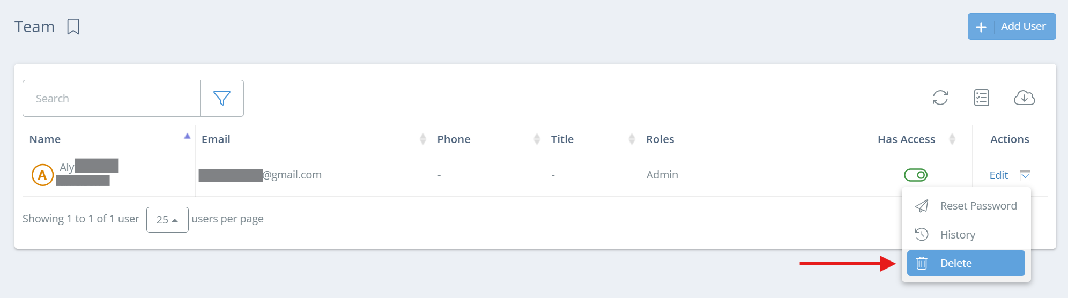This screenshot has width=1068, height=298.
Task: Expand the arrow next to Edit
Action: [x=1025, y=174]
